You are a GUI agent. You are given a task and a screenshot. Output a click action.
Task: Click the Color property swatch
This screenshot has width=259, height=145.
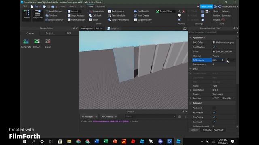pos(214,52)
